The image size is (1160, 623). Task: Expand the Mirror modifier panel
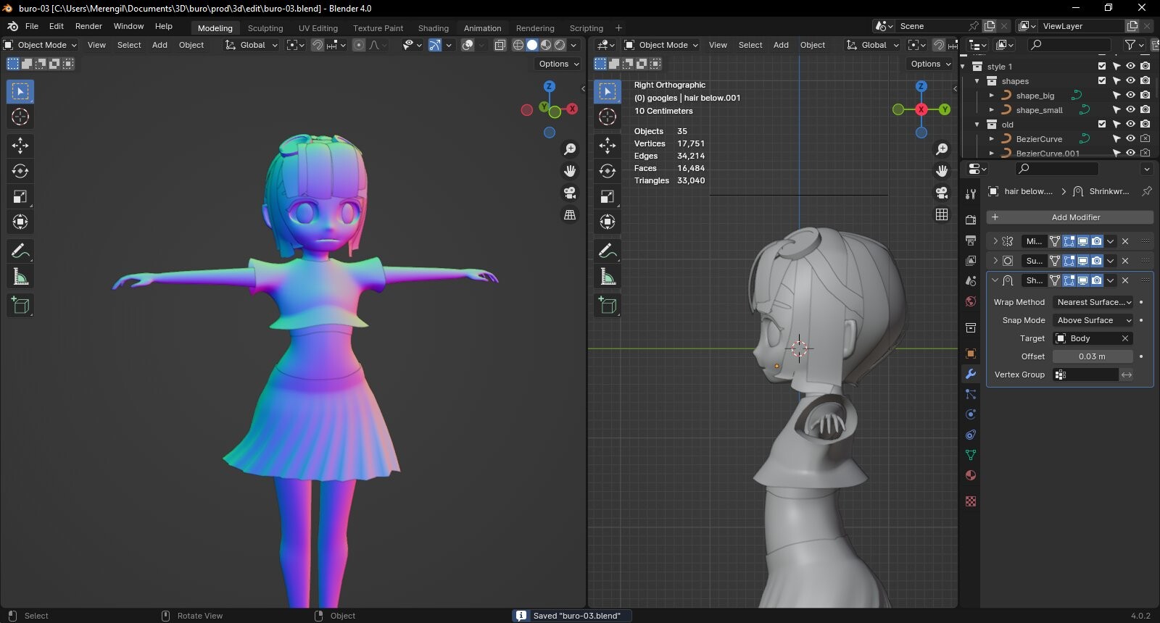click(x=995, y=241)
